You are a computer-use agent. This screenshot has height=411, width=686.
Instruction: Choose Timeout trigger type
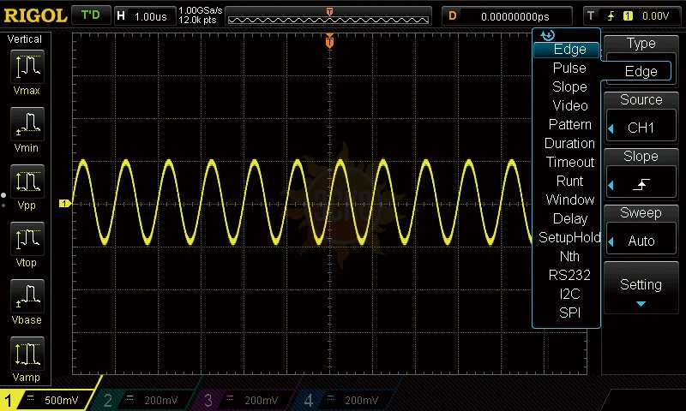570,162
